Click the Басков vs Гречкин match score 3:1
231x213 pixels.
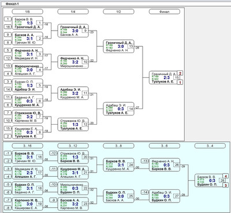[x=29, y=39]
